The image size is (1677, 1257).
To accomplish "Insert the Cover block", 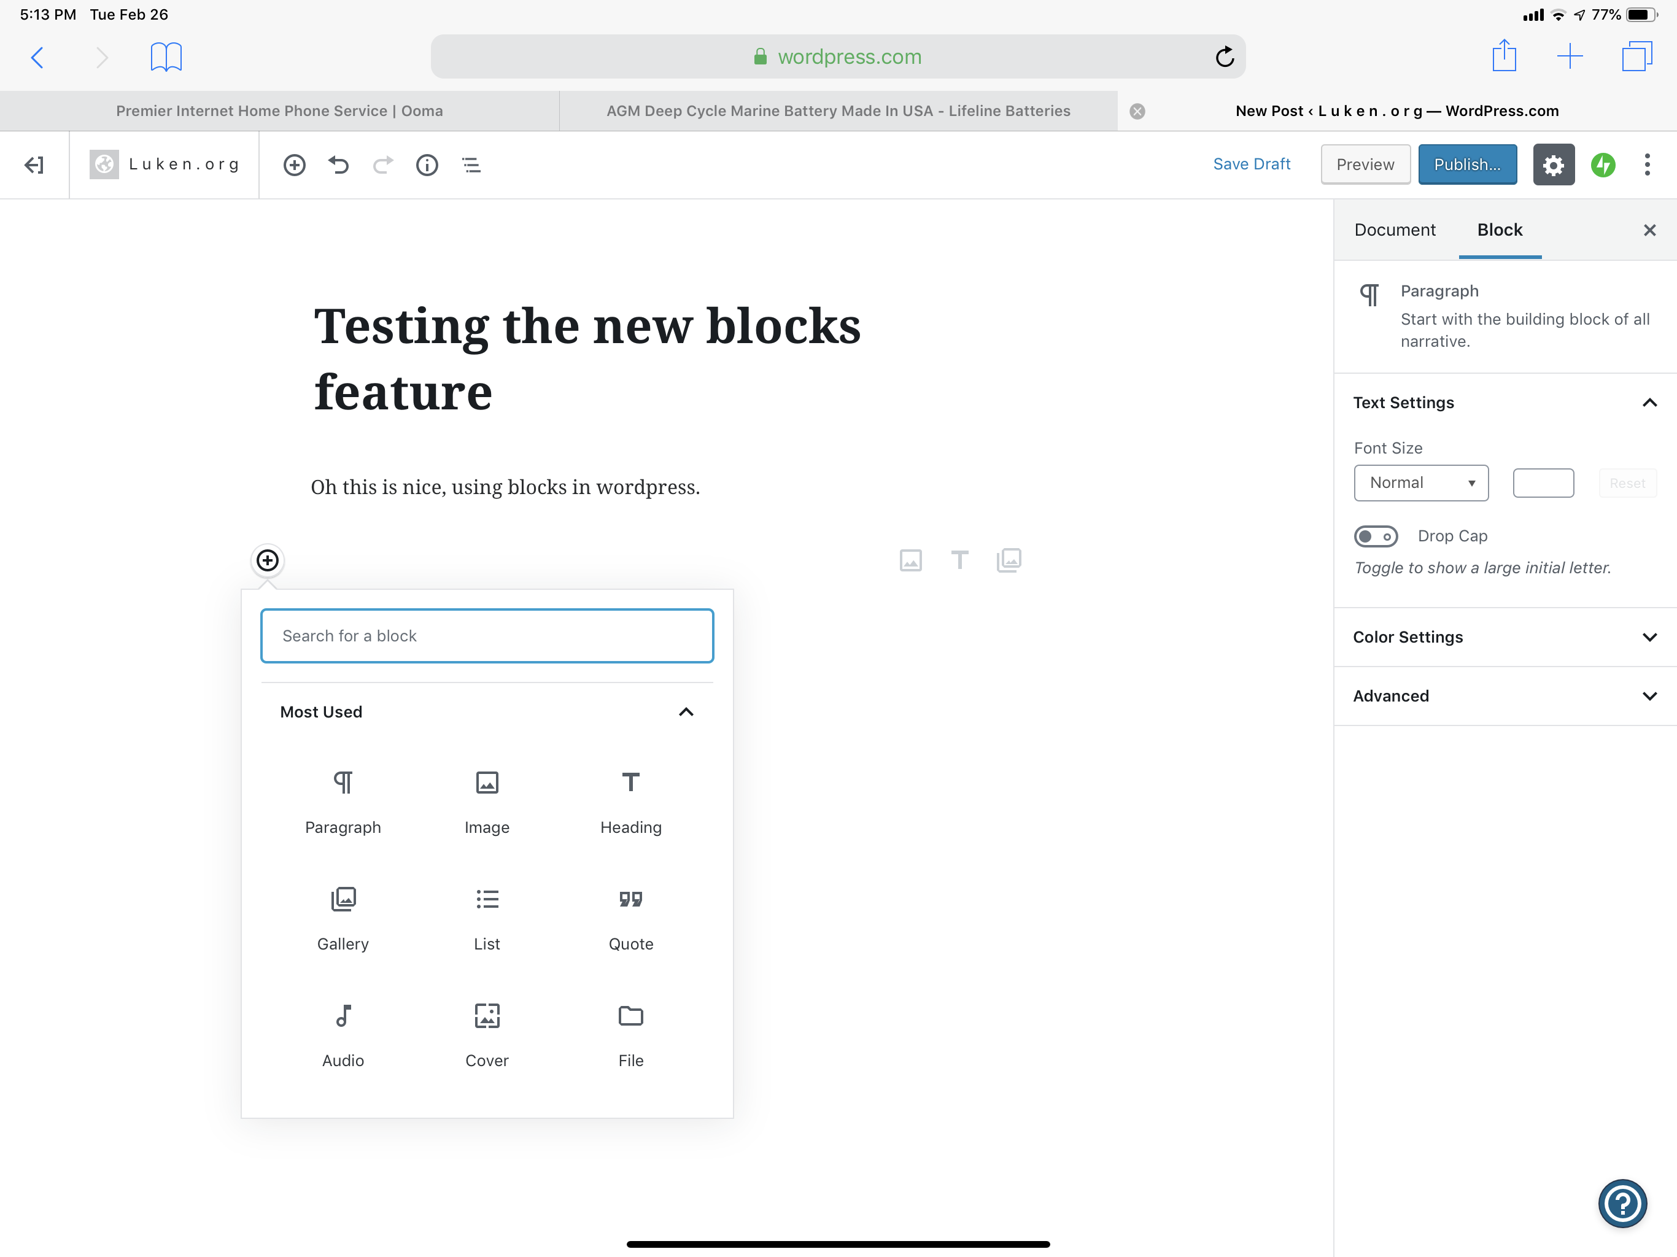I will point(487,1035).
